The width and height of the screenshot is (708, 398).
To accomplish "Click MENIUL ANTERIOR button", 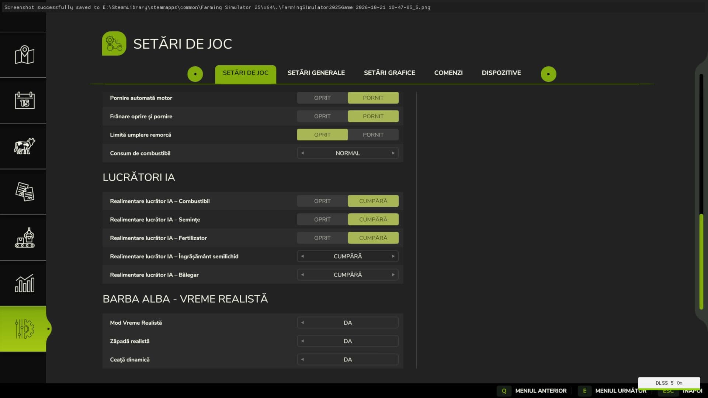I will pyautogui.click(x=541, y=391).
